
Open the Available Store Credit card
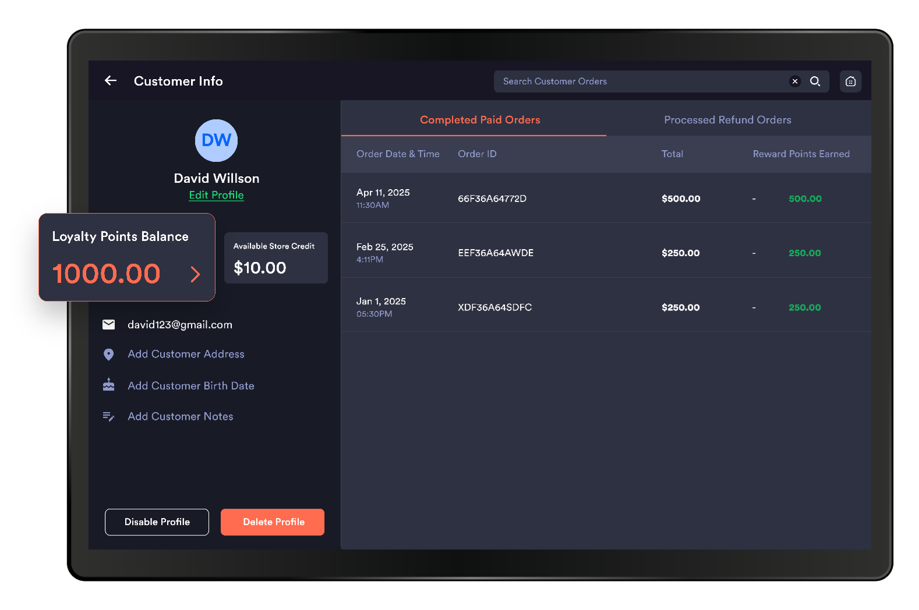click(276, 258)
